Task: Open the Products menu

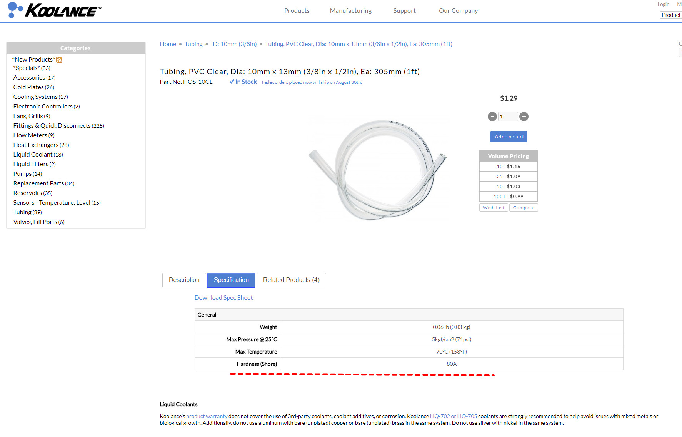Action: (x=297, y=11)
